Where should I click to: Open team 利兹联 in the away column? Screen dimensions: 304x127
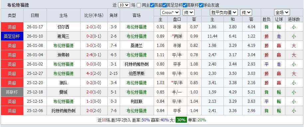coord(137,101)
